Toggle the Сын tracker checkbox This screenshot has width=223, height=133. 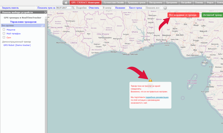[x=4, y=37]
